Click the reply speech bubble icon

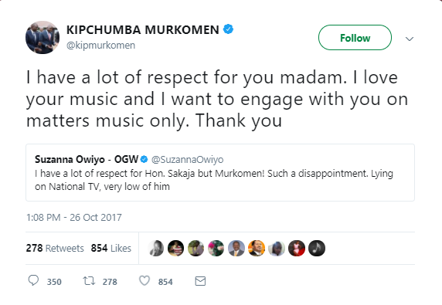tap(33, 280)
